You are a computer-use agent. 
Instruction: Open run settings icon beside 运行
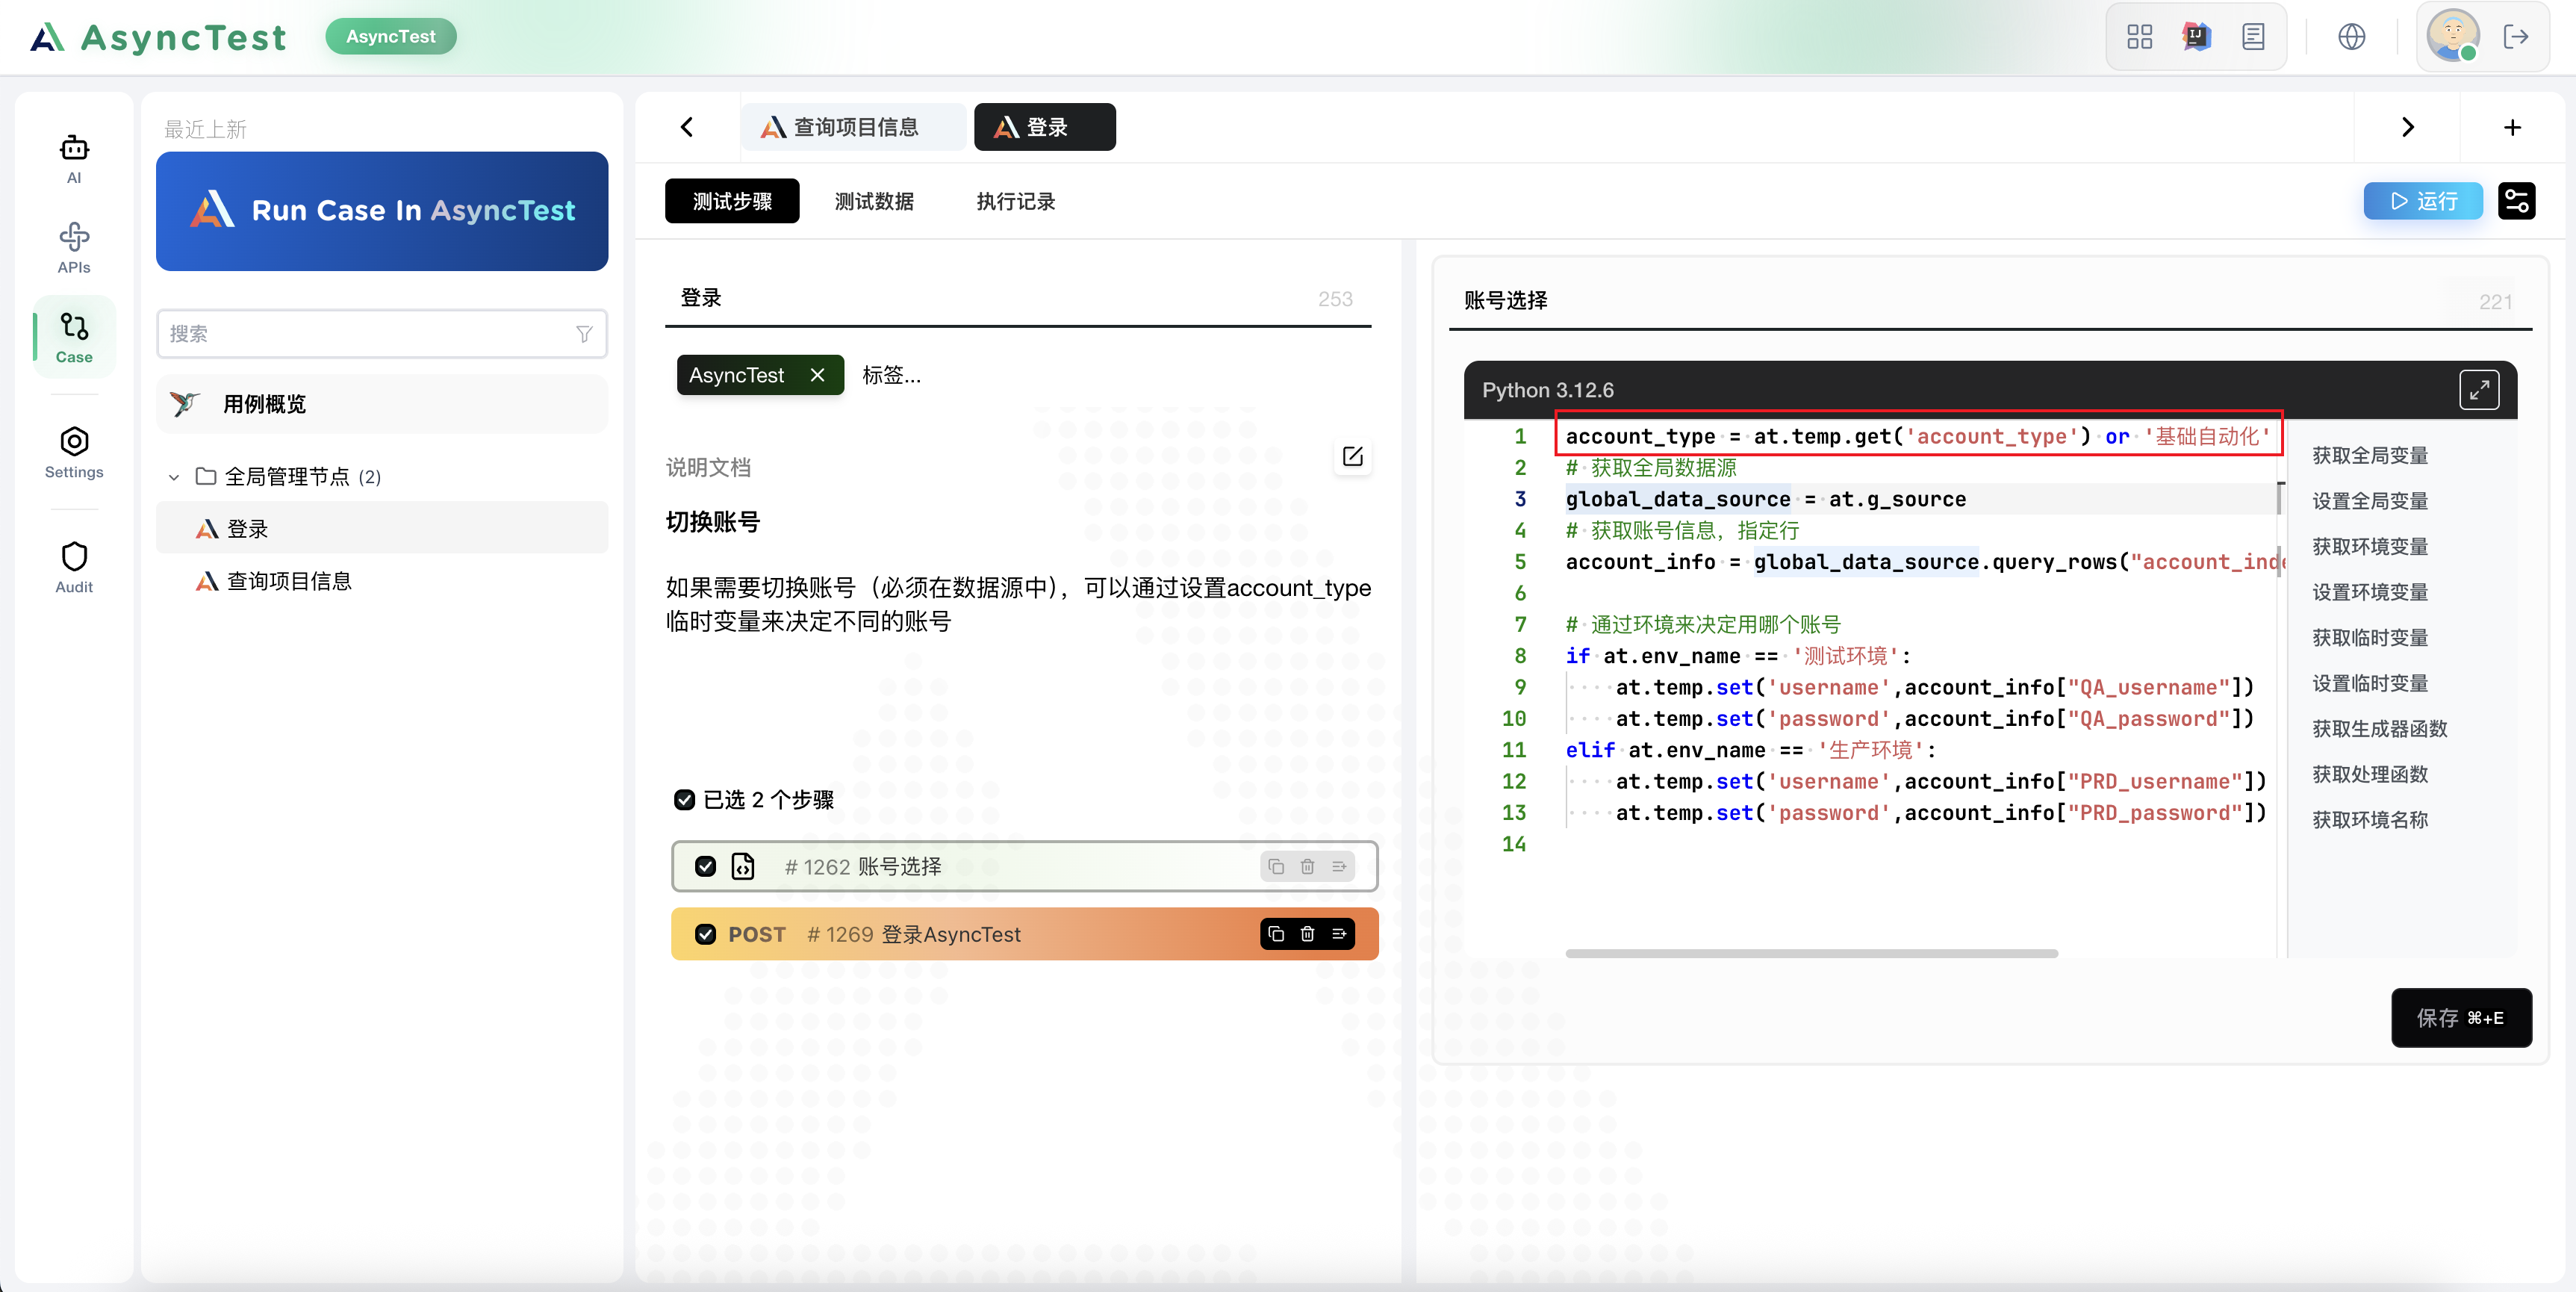point(2516,201)
